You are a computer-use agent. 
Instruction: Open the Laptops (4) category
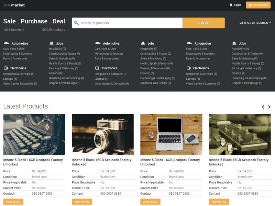(10, 78)
